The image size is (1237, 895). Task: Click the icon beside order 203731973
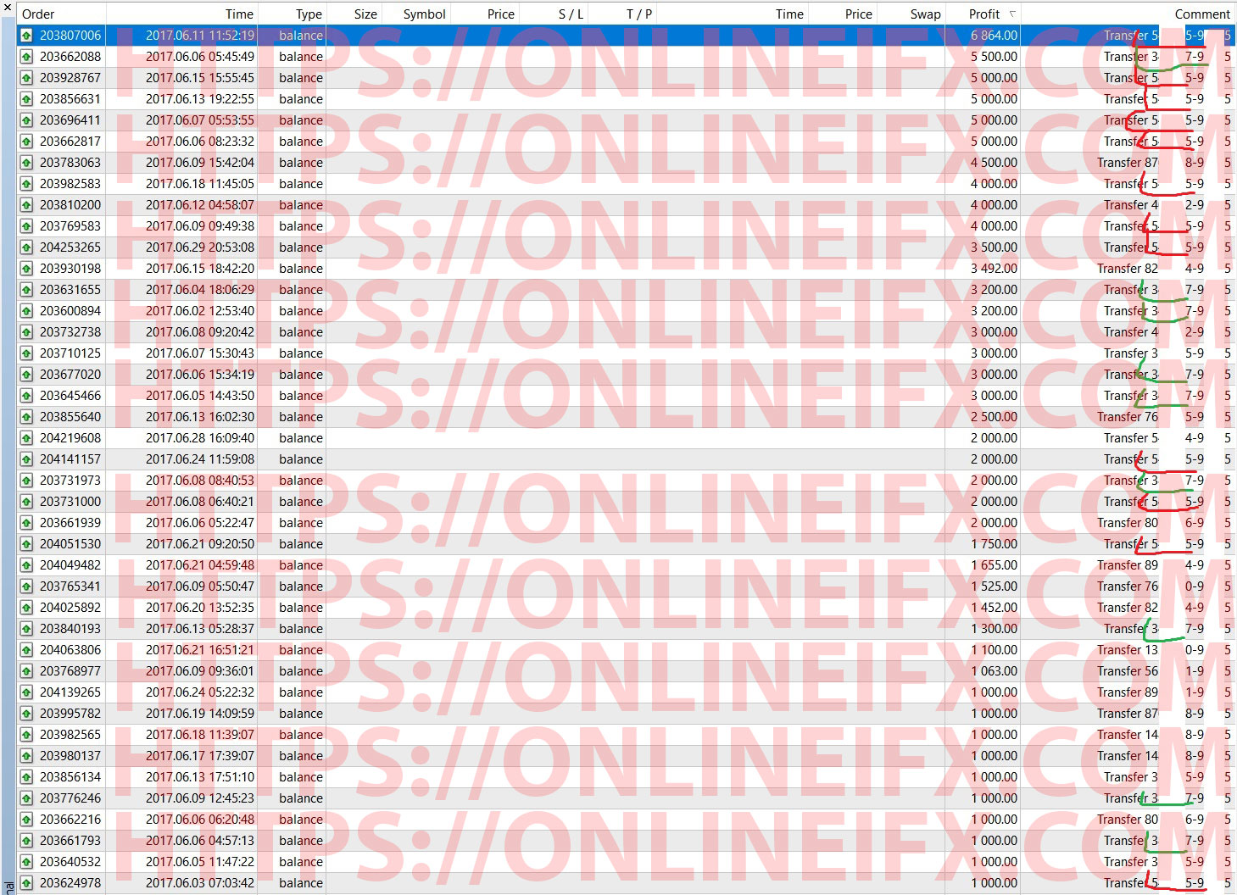pos(27,481)
